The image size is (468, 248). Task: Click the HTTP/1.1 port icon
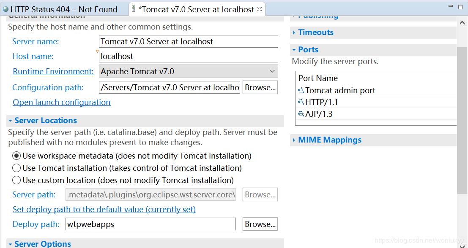(x=301, y=102)
